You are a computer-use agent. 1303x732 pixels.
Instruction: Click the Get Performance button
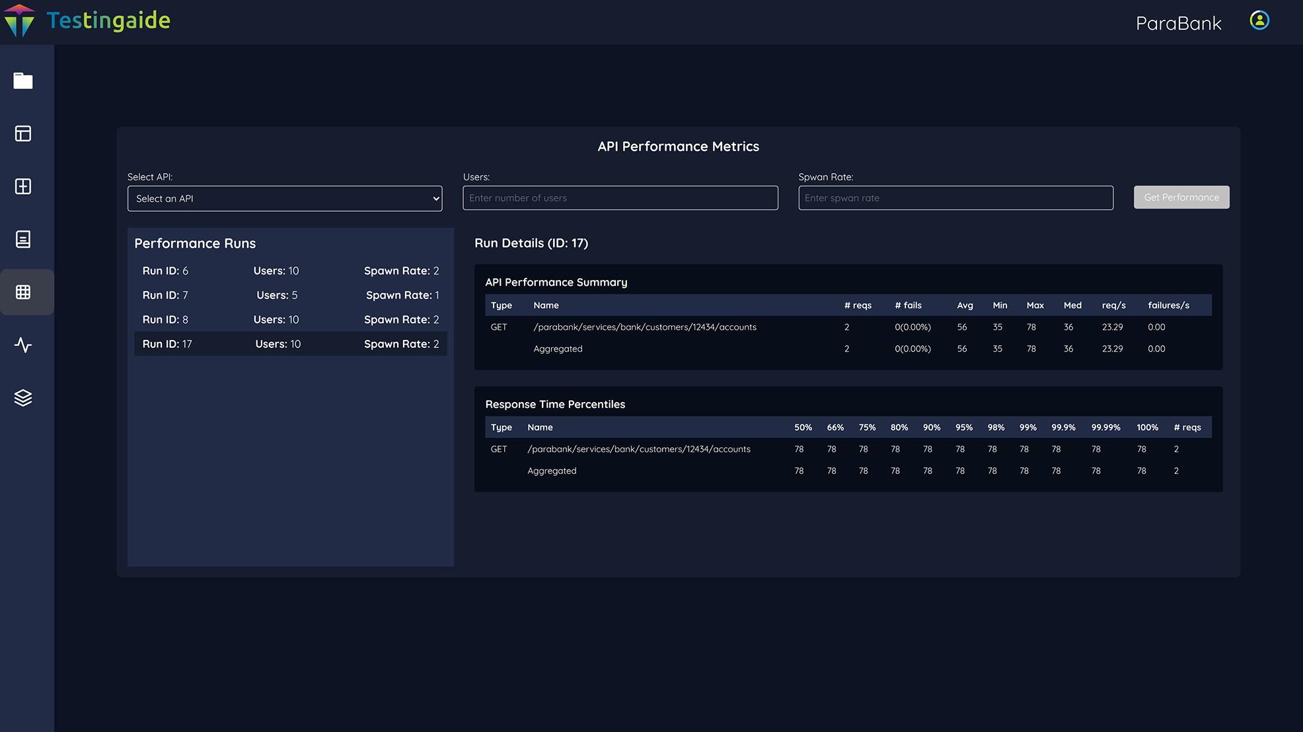click(x=1181, y=197)
